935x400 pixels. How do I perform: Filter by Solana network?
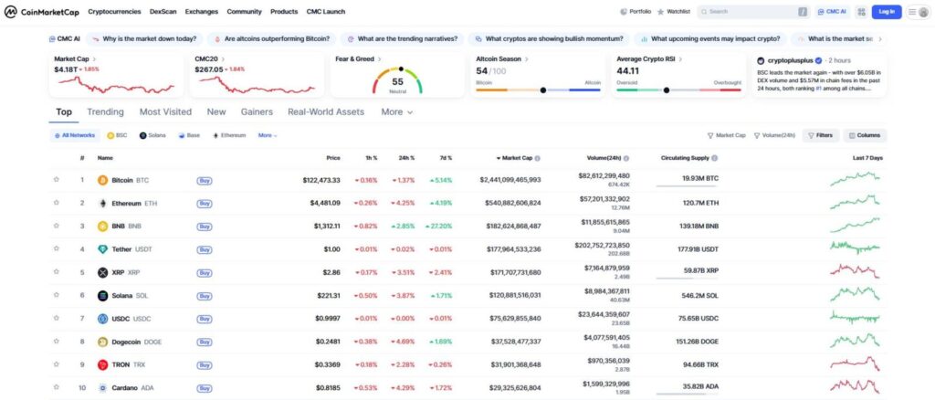[152, 135]
